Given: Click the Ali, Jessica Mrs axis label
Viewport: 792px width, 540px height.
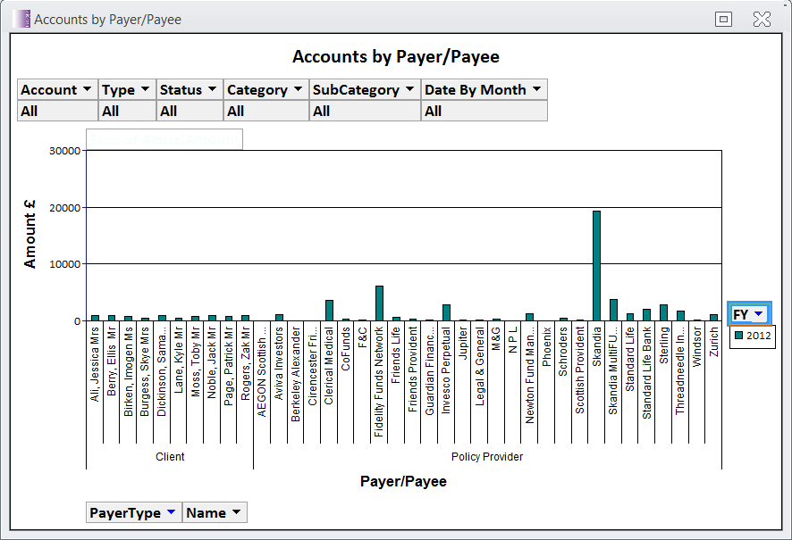Looking at the screenshot, I should click(95, 364).
